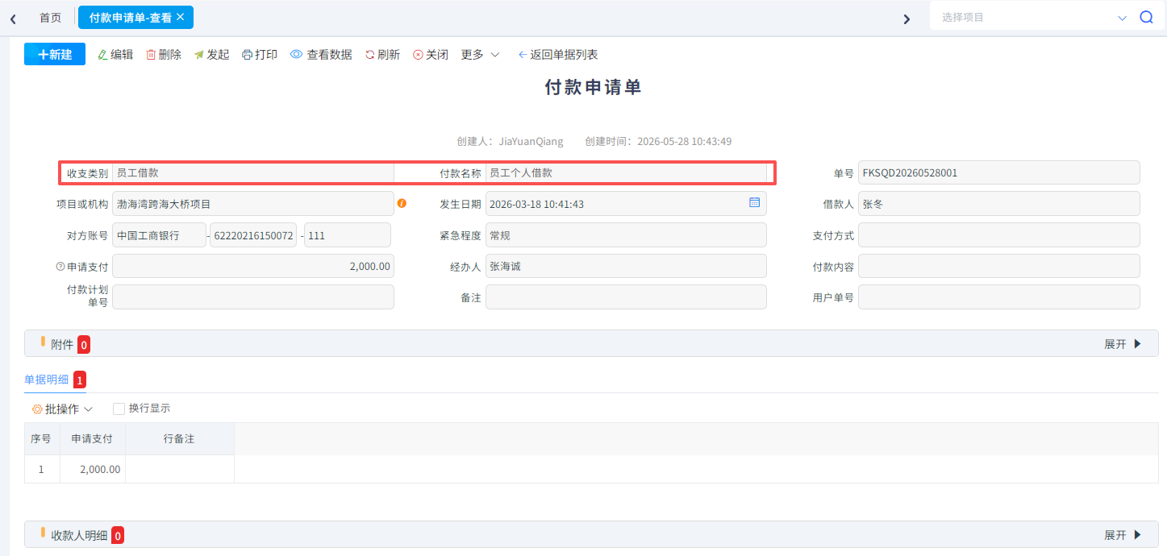Click the 中国工商银行 bank field
This screenshot has height=556, width=1167.
pos(159,235)
